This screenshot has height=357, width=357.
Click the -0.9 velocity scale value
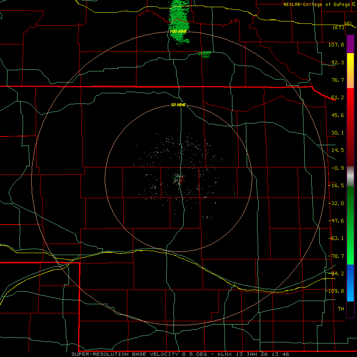338,168
